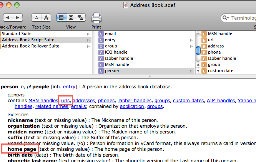The height and width of the screenshot is (162, 256).
Task: Open the search magnifier dropdown
Action: 226,18
